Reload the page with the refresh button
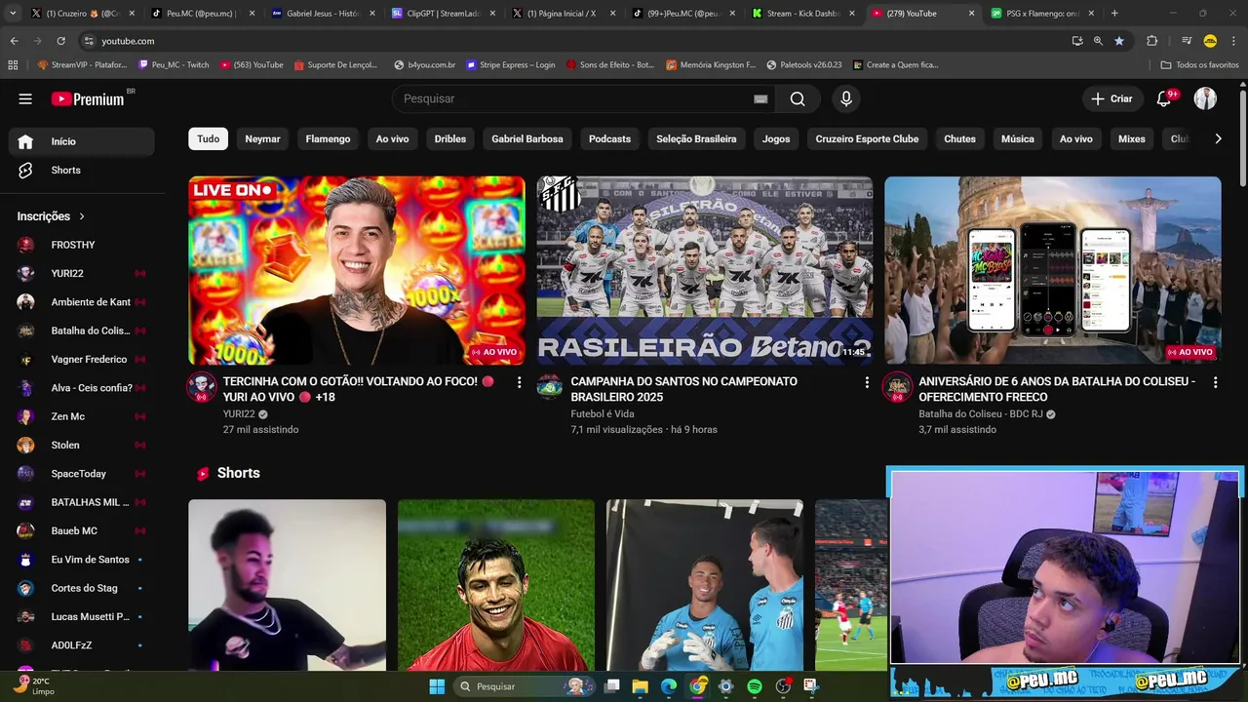Screen dimensions: 1248x702 click(60, 41)
